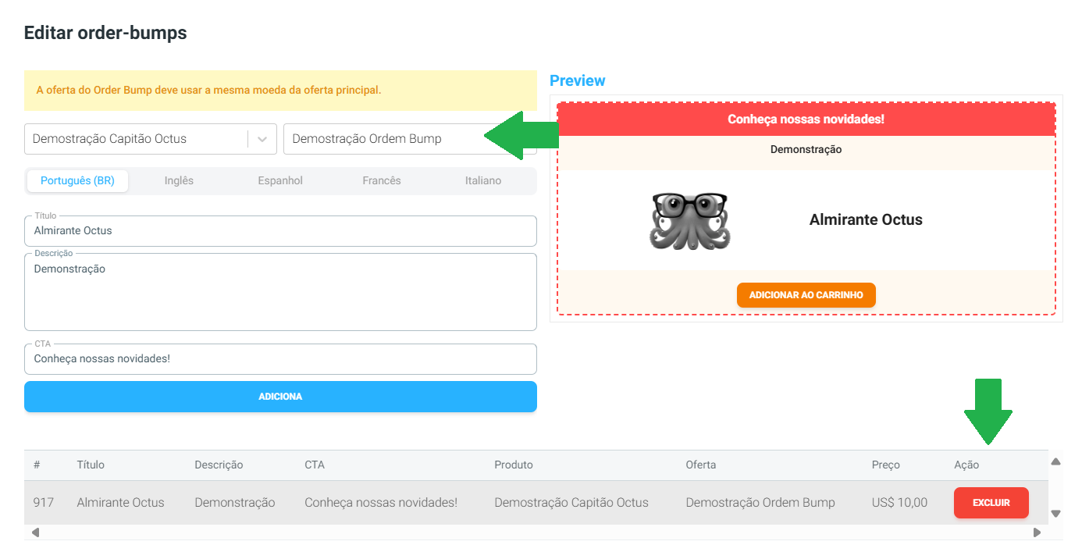Select the Português (BR) tab
The image size is (1082, 552).
pyautogui.click(x=77, y=180)
